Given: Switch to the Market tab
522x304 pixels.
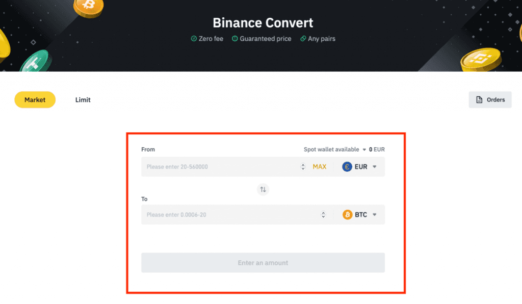Looking at the screenshot, I should [35, 100].
